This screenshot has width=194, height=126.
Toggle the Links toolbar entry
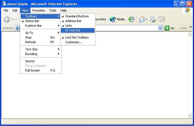pos(78,25)
